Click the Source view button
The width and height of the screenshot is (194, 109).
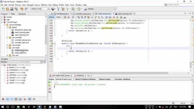[52, 17]
